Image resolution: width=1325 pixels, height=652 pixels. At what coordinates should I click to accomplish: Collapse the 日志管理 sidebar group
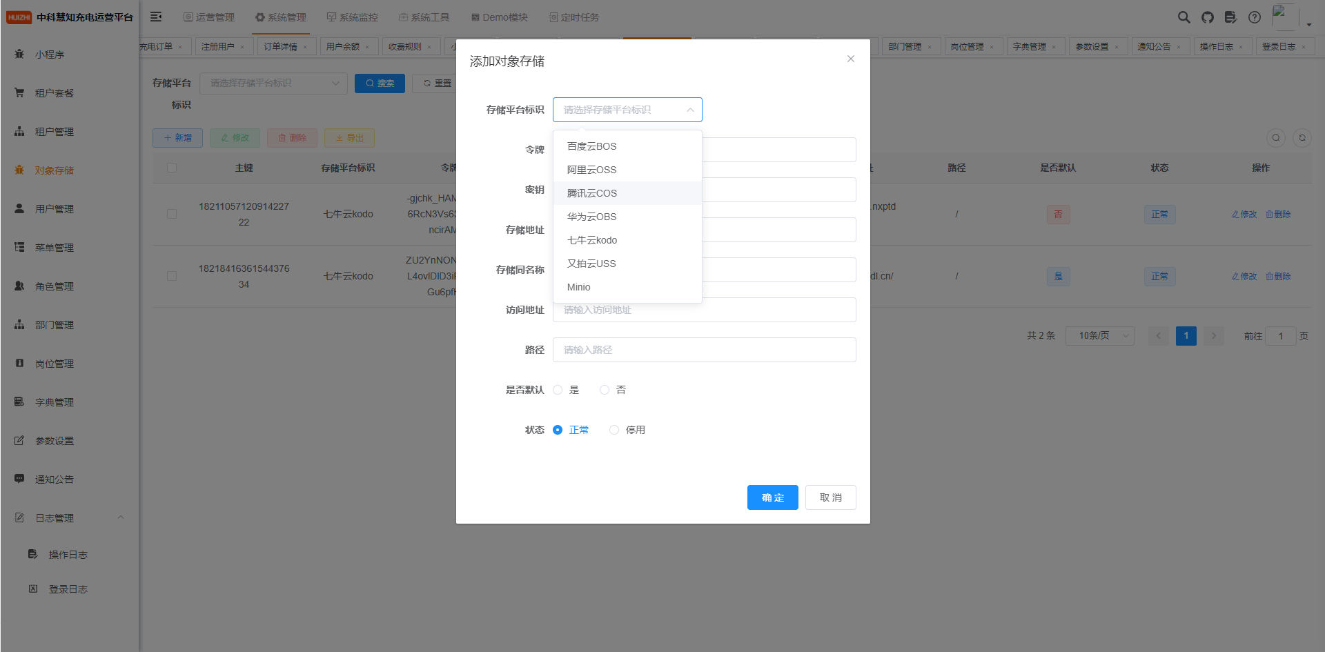pyautogui.click(x=69, y=518)
